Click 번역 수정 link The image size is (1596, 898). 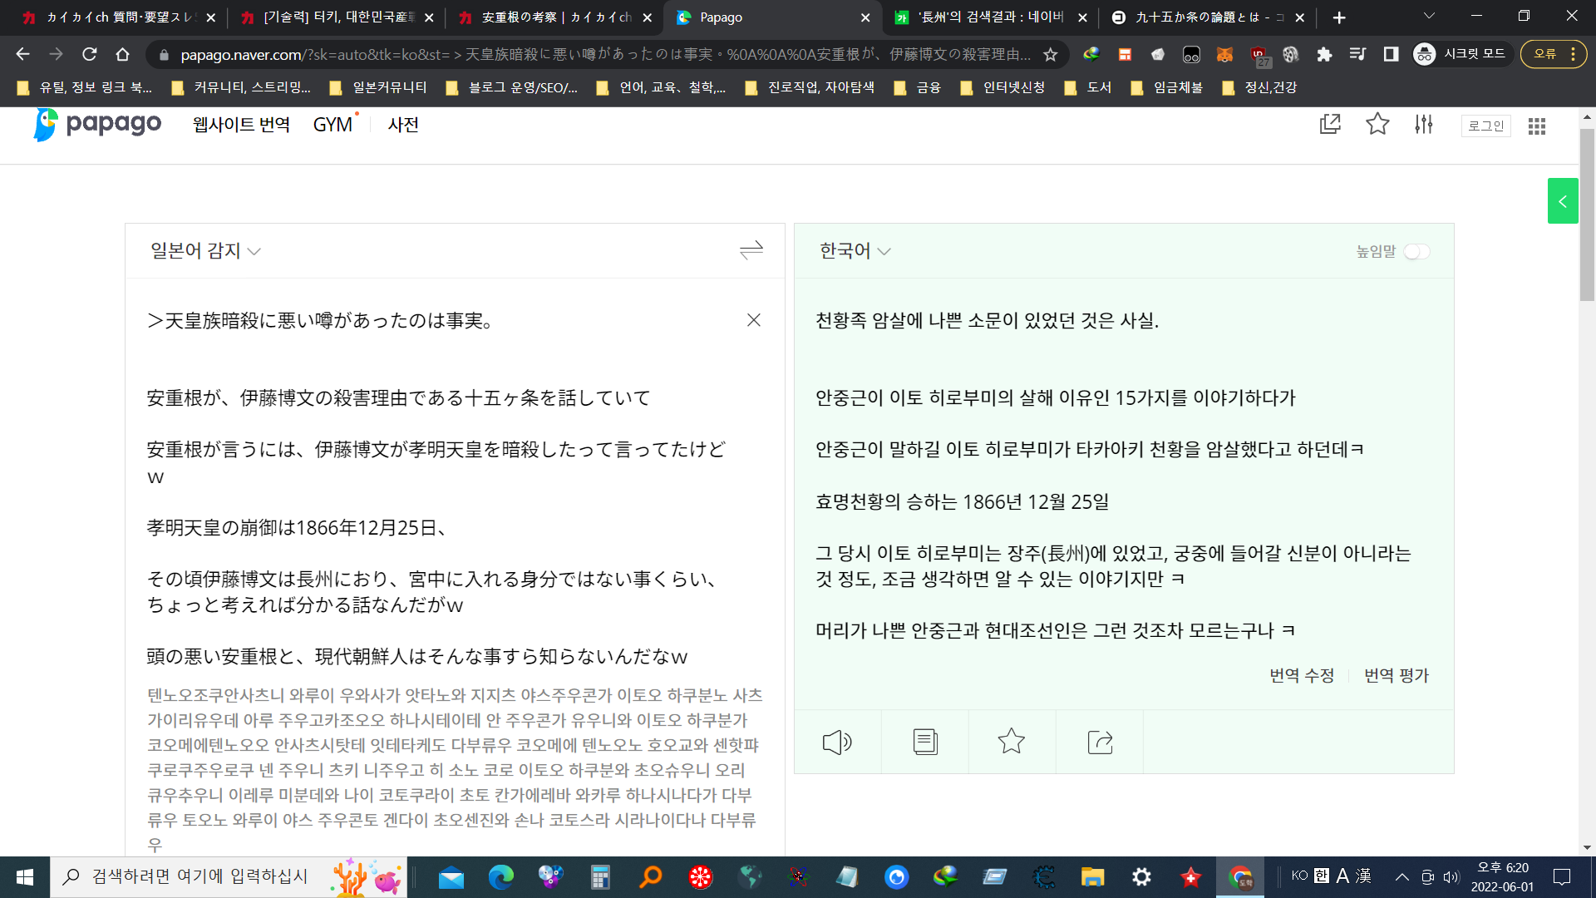point(1302,675)
